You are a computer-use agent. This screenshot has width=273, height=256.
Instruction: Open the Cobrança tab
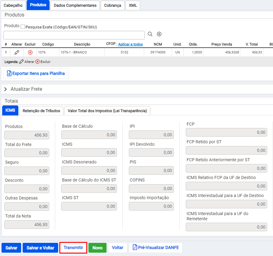tap(112, 5)
